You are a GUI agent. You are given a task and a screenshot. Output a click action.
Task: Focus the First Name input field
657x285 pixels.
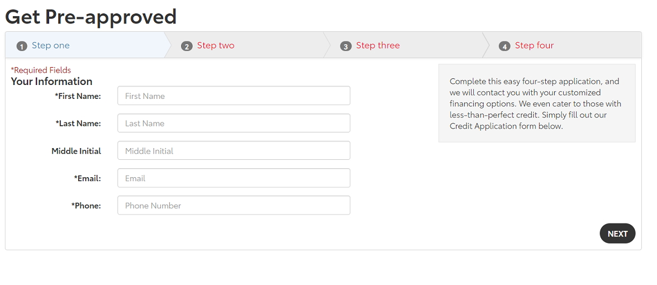[x=234, y=96]
